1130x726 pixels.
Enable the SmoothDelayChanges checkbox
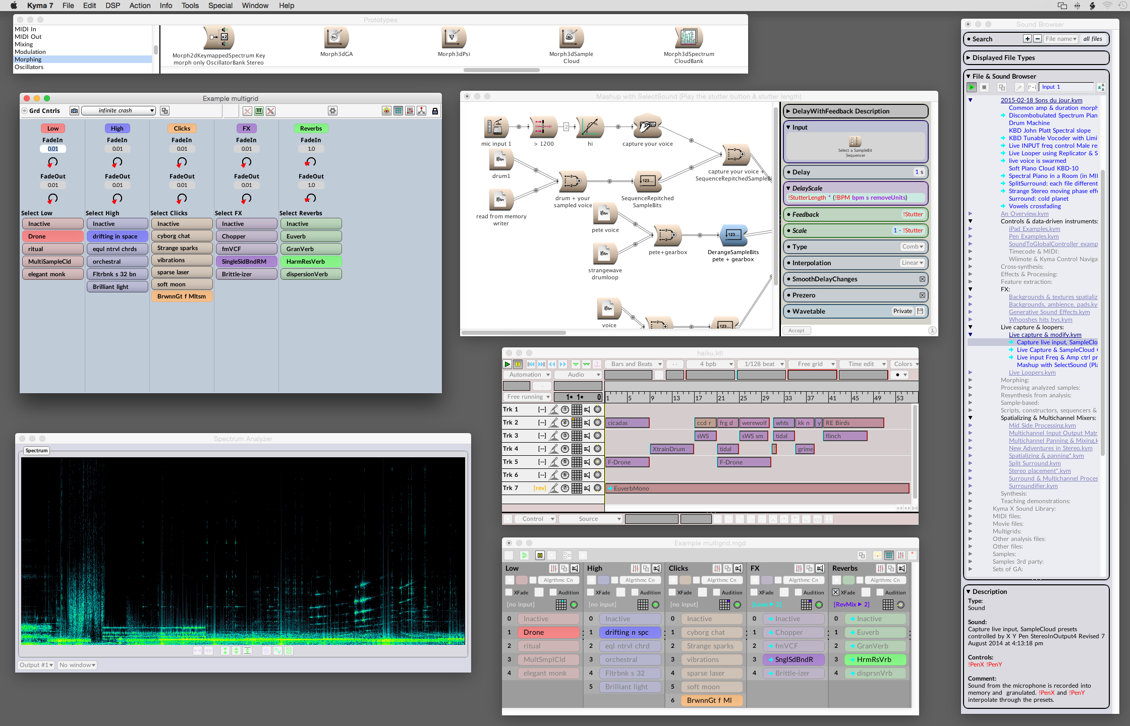coord(922,279)
